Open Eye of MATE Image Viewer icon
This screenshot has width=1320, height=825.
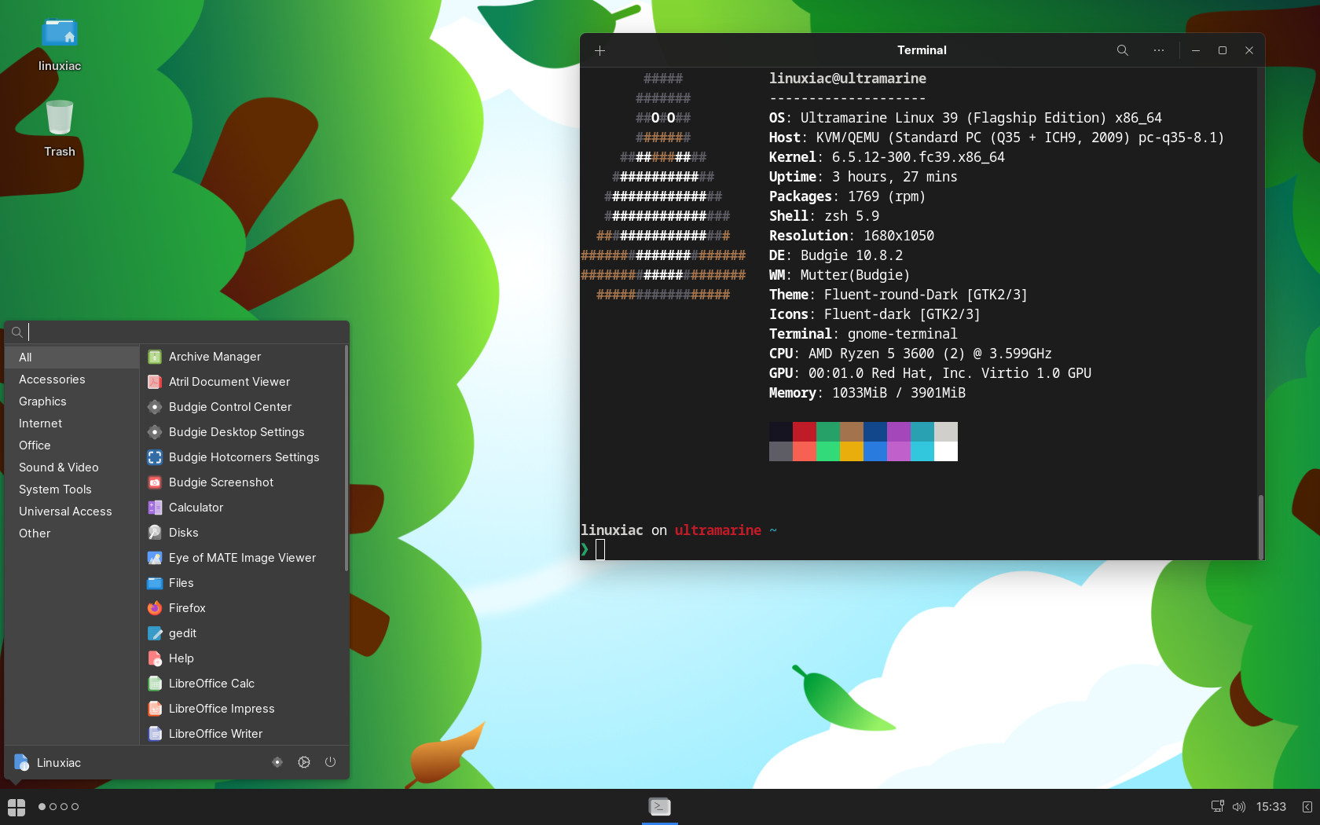[155, 558]
